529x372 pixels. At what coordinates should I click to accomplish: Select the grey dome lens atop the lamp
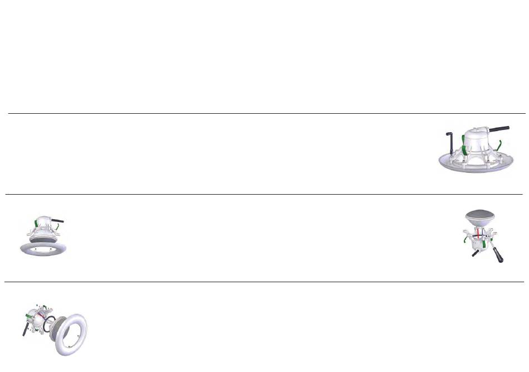[x=480, y=218]
